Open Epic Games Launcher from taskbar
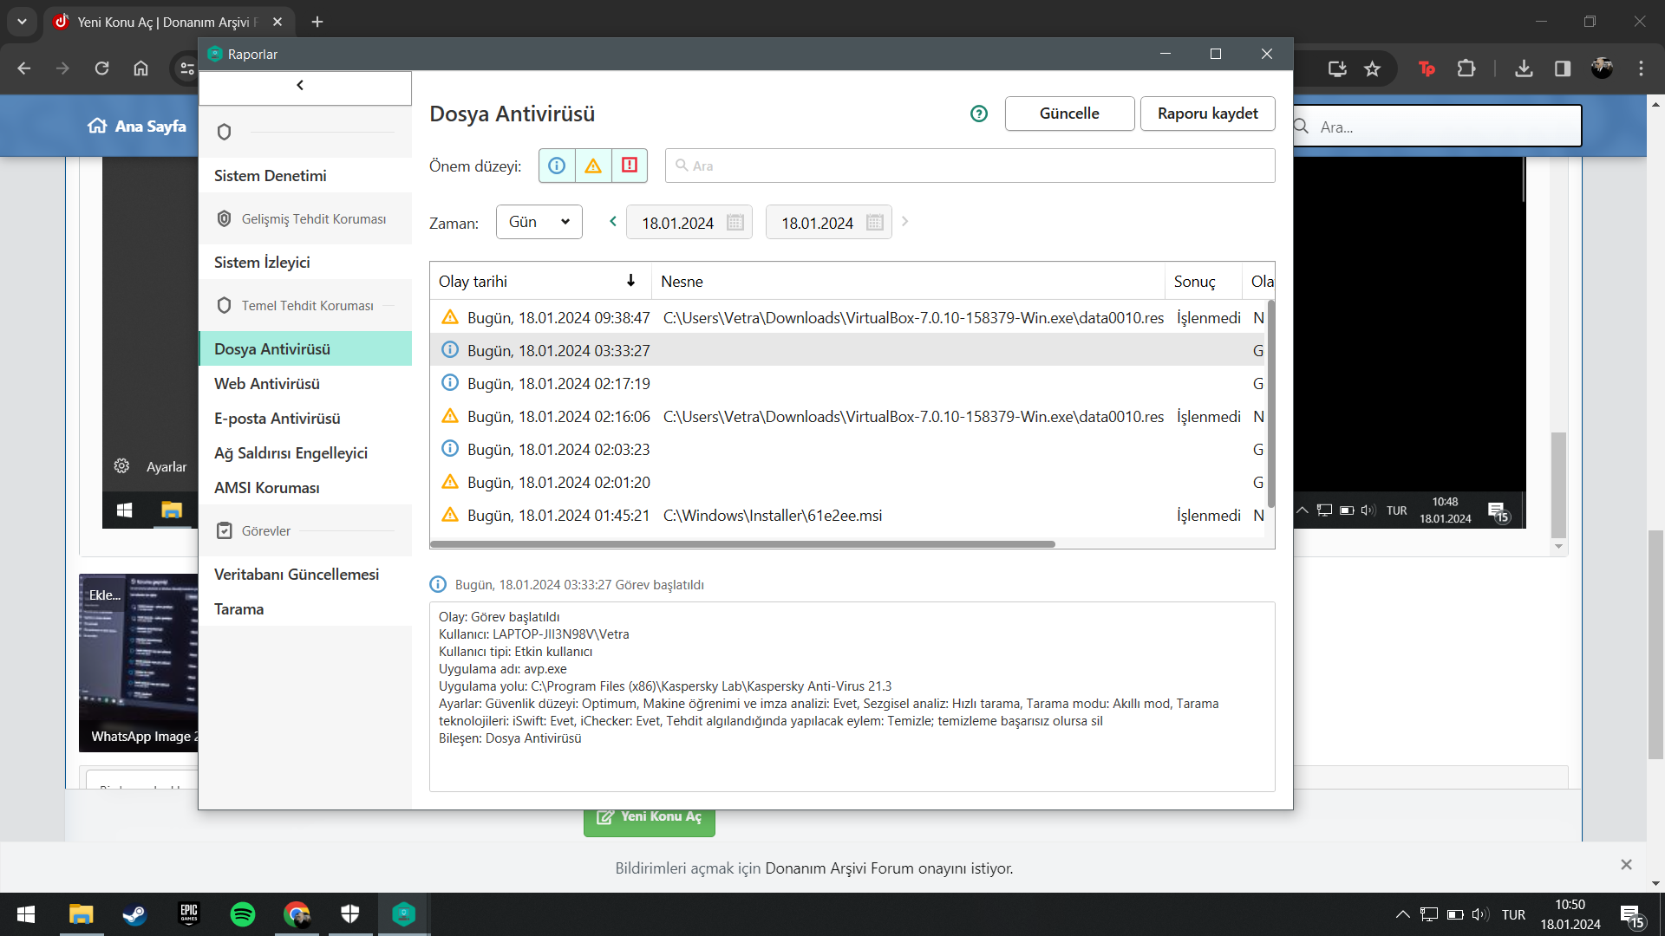The width and height of the screenshot is (1665, 936). click(x=189, y=914)
